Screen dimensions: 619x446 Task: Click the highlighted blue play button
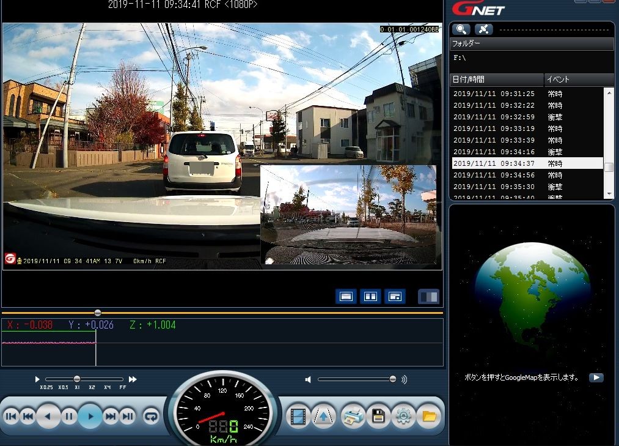(x=90, y=417)
